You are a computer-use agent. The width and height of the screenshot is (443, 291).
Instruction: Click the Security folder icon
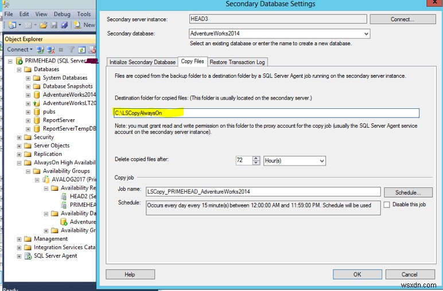point(28,137)
